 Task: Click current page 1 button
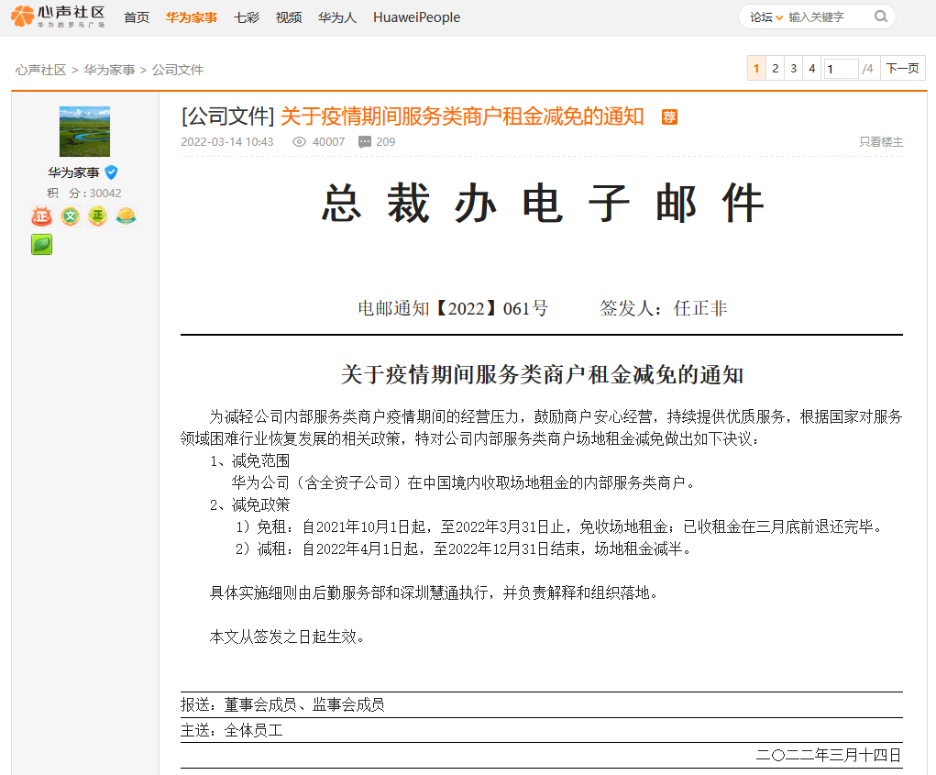coord(756,69)
